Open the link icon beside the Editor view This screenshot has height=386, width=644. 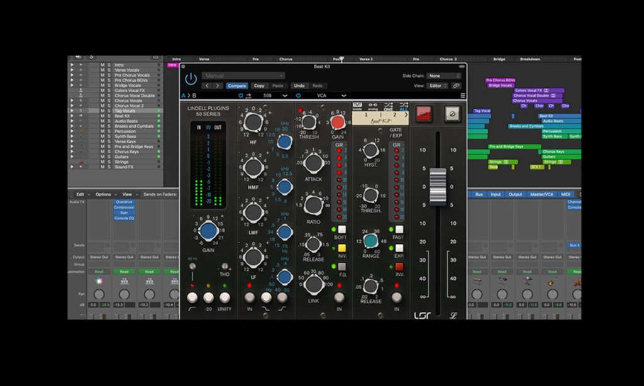[456, 86]
